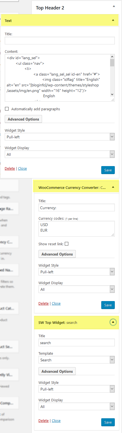Click Currency codes textarea resize grip
The image size is (122, 433).
(x=113, y=235)
